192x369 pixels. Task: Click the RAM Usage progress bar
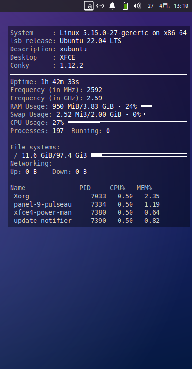pyautogui.click(x=164, y=106)
